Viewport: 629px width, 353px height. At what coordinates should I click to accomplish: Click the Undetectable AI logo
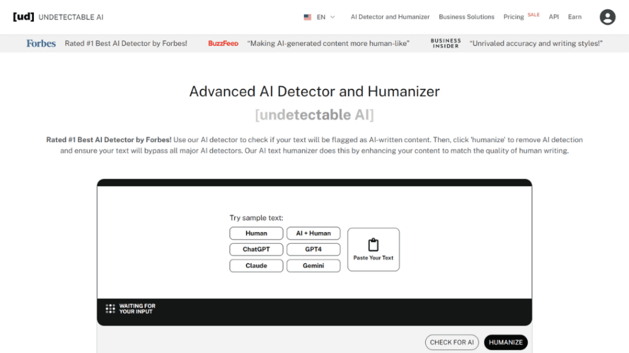58,17
